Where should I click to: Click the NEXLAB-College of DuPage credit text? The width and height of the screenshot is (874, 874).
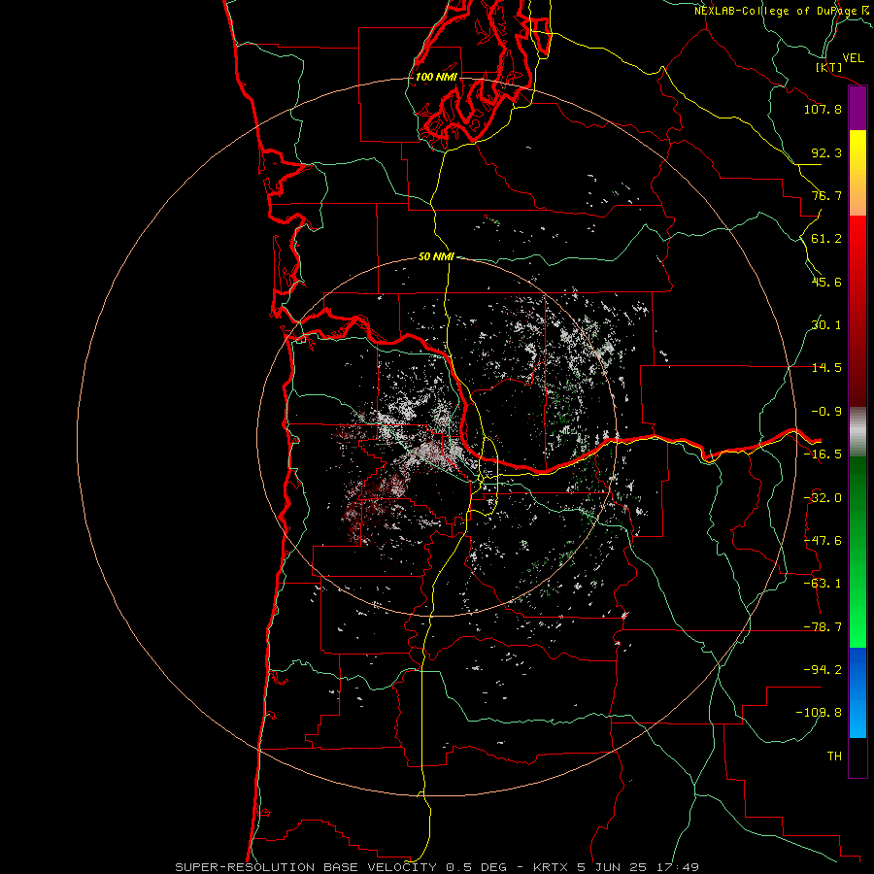click(783, 11)
